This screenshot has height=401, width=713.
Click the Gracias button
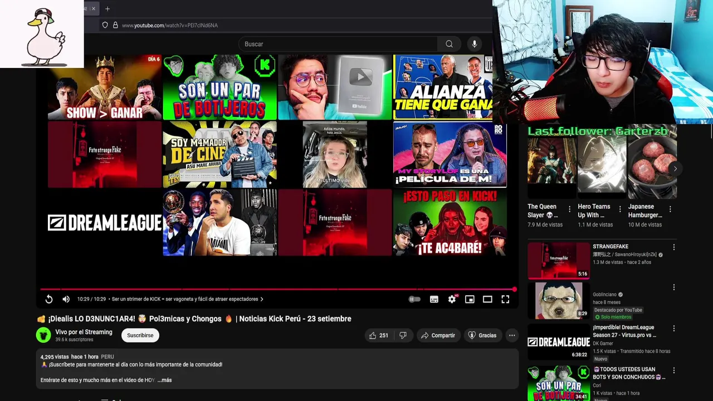coord(482,335)
